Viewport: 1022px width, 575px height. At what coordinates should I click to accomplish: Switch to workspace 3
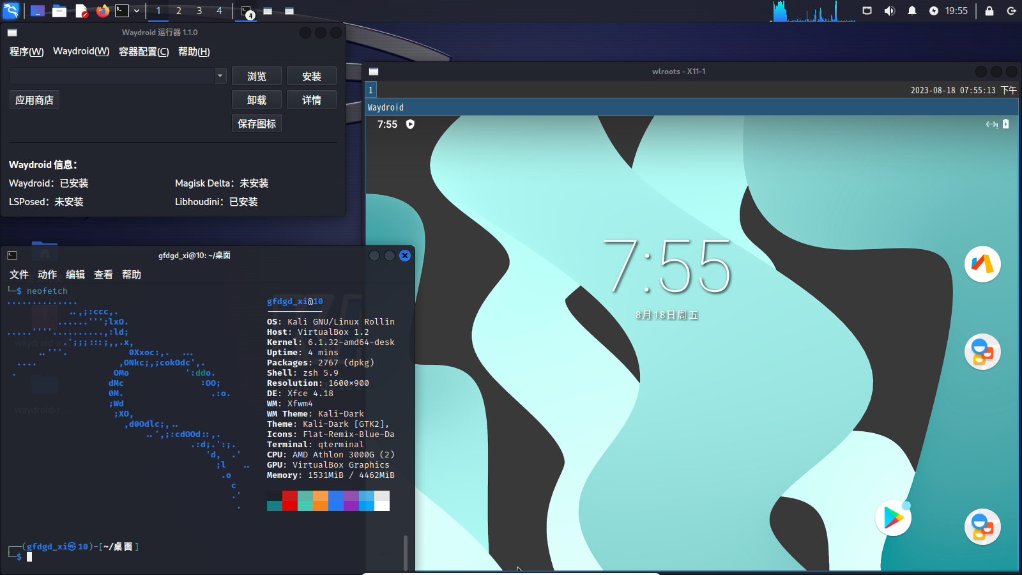pos(199,11)
